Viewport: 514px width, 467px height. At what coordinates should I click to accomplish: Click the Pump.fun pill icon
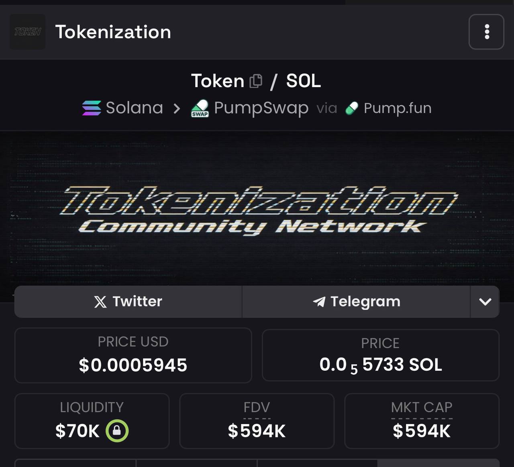pos(352,108)
